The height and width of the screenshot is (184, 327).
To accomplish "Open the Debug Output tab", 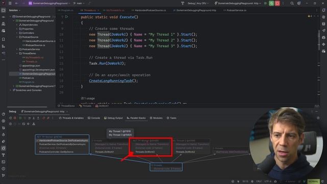I will pos(113,118).
